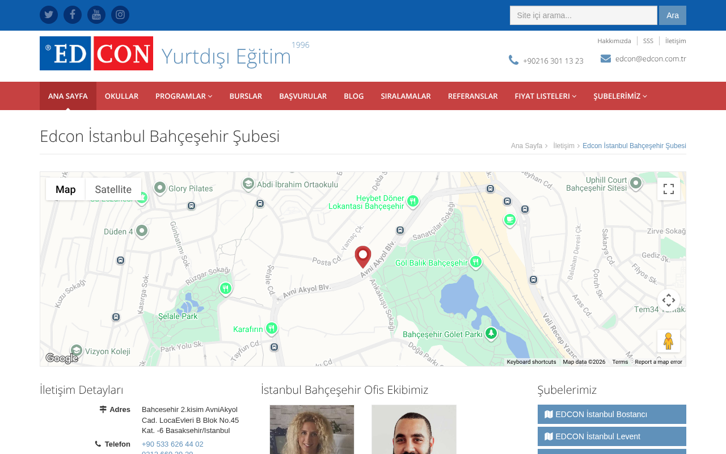
Task: Open the Instagram social icon
Action: point(120,15)
